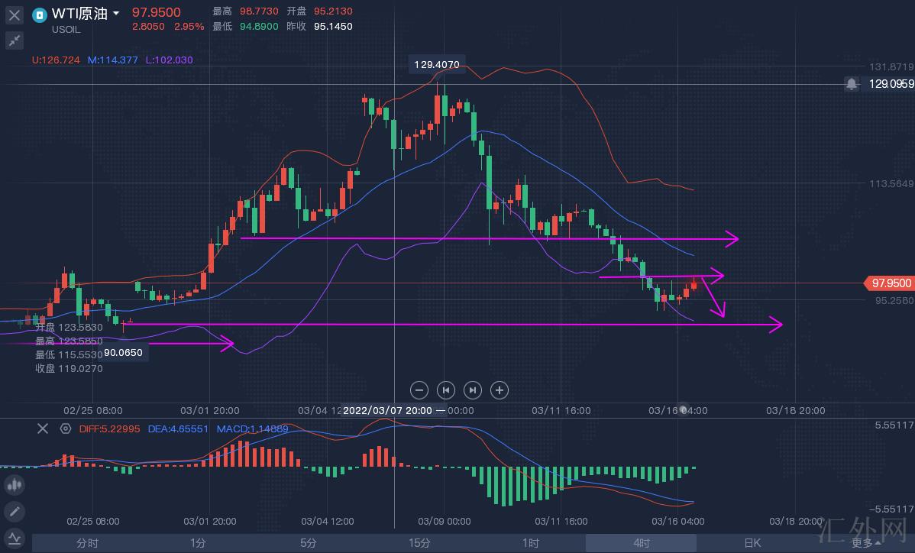Select the pencil drawing tool
Screen dimensions: 915x553
(x=15, y=511)
